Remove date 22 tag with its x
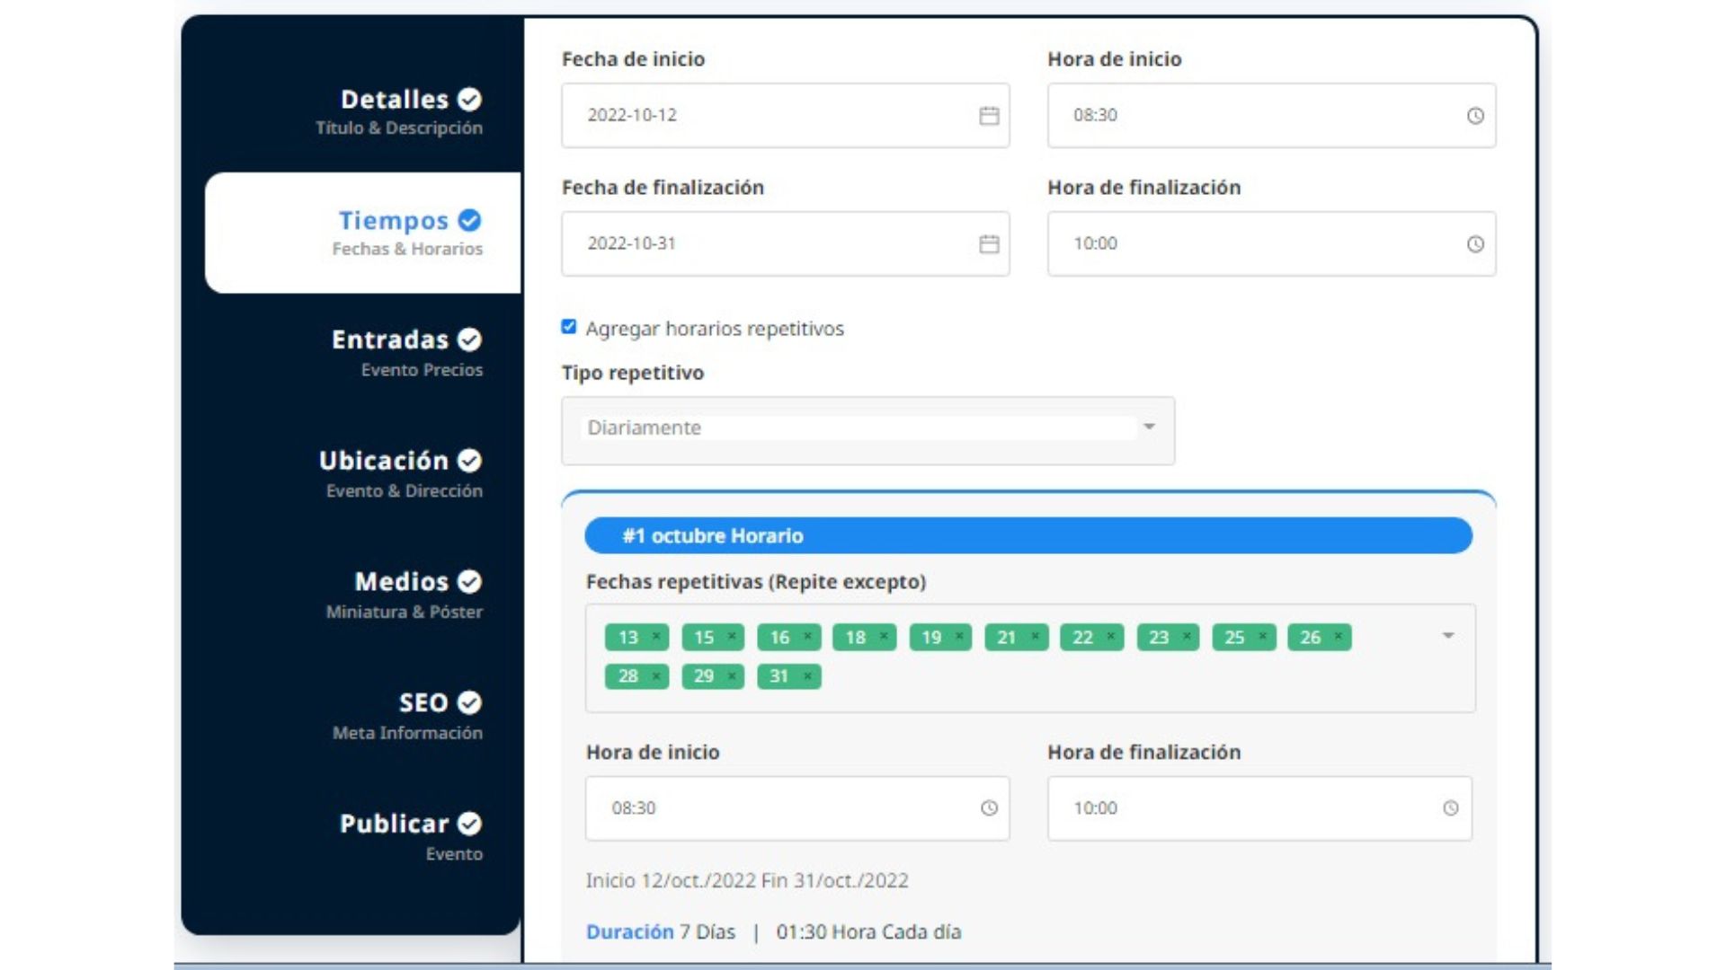Image resolution: width=1726 pixels, height=970 pixels. pyautogui.click(x=1111, y=636)
